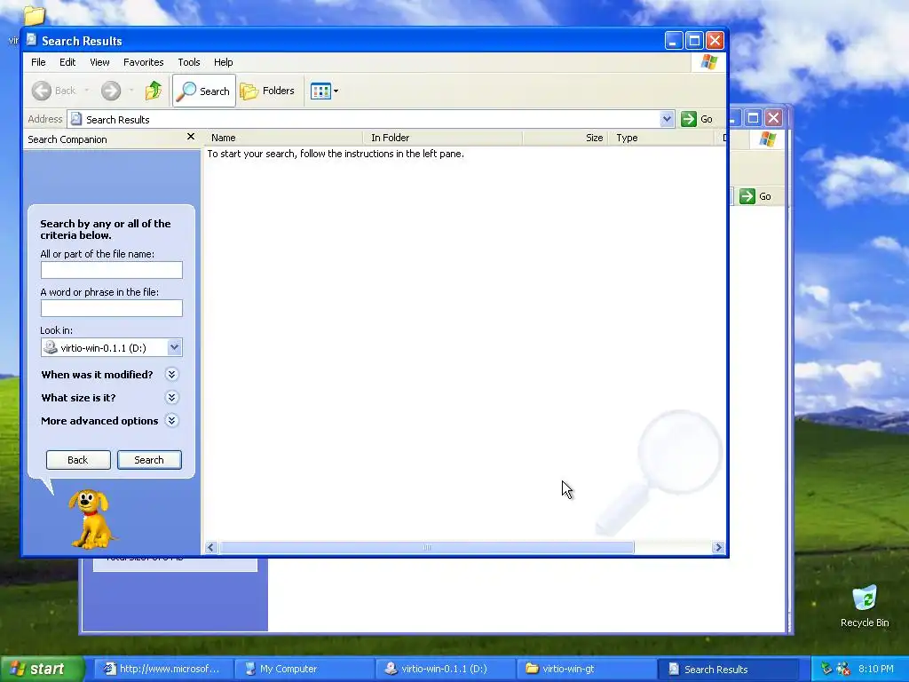Viewport: 909px width, 682px height.
Task: Expand When was it modified options
Action: [x=171, y=374]
